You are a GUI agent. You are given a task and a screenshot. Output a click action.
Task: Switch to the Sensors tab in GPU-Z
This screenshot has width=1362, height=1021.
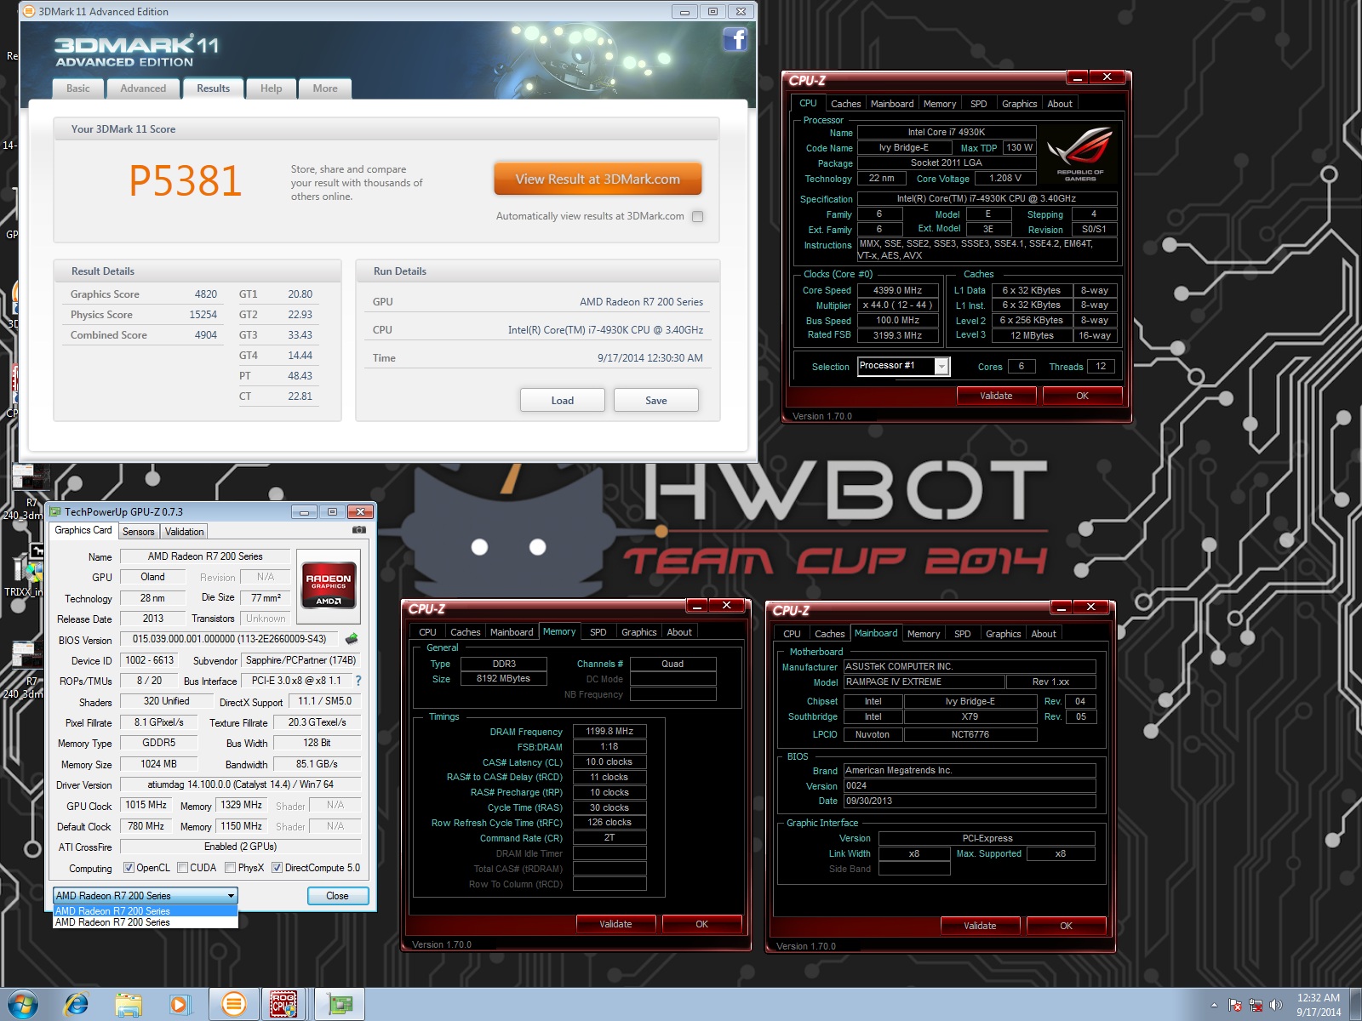(x=138, y=532)
